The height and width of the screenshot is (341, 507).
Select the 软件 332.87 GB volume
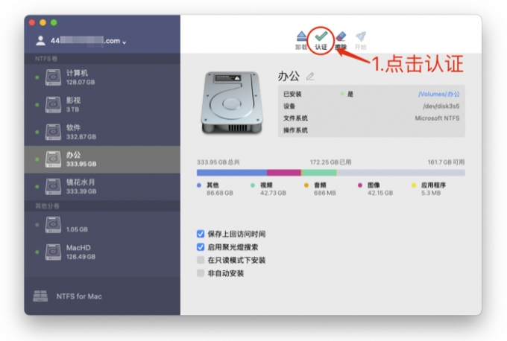pos(102,132)
